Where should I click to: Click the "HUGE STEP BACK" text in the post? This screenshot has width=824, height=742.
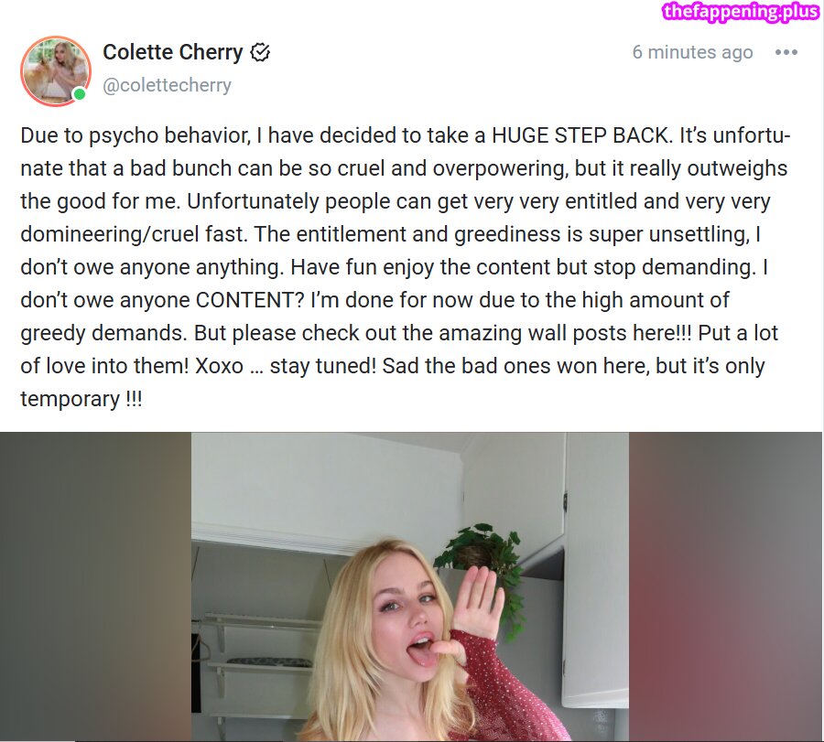pos(581,135)
